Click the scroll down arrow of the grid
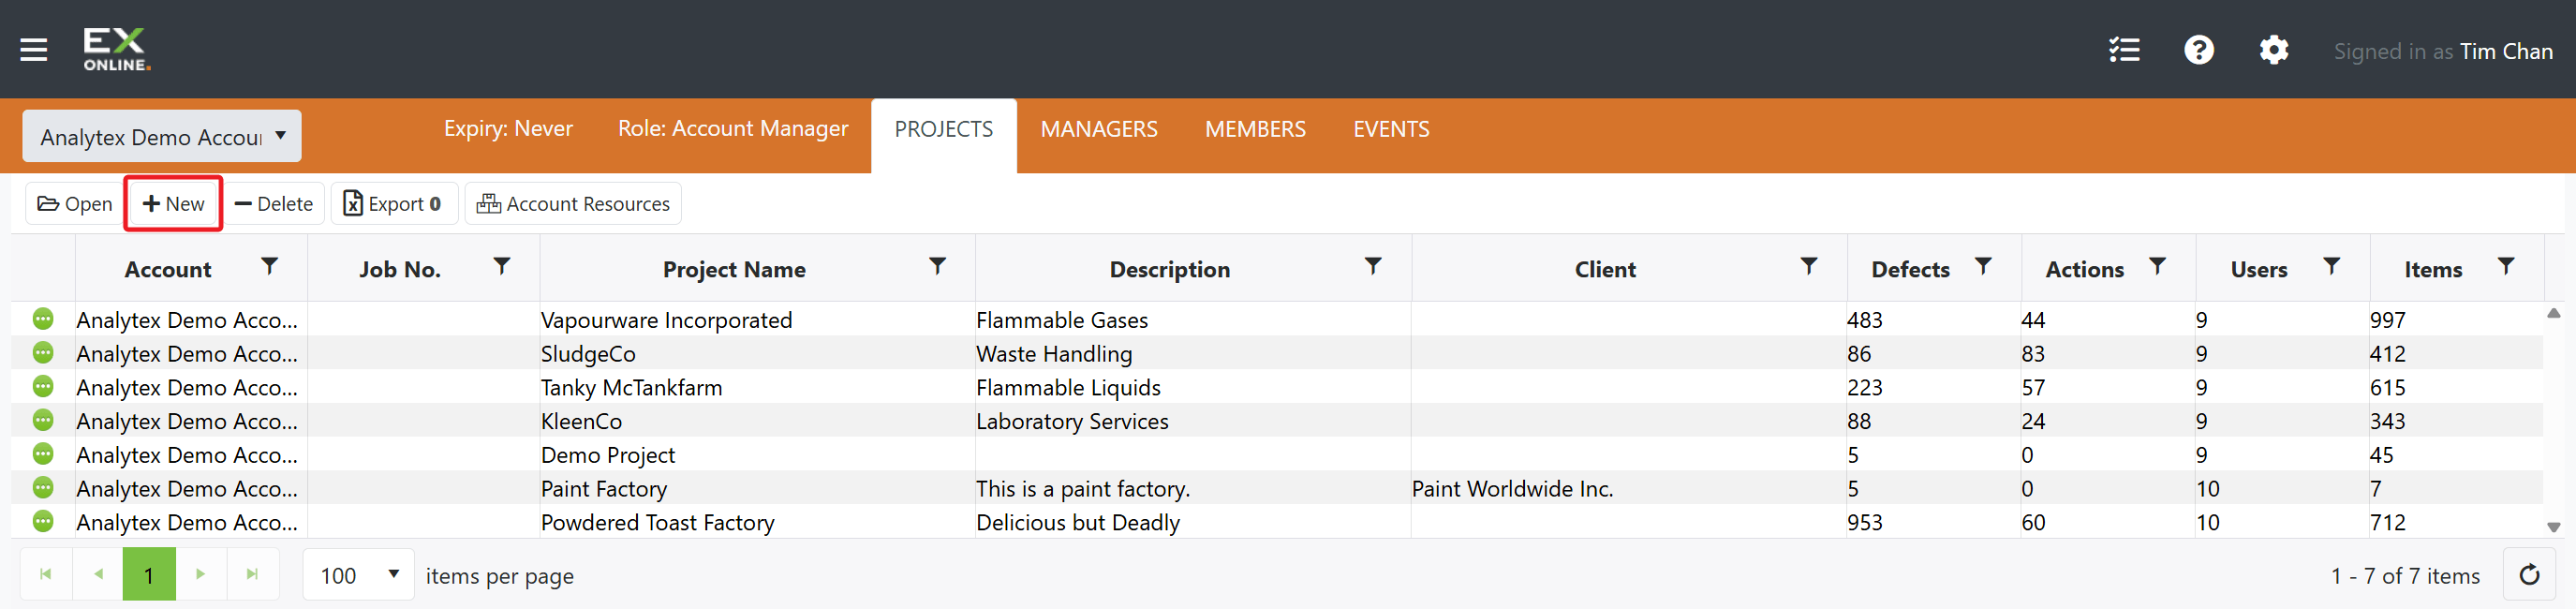 [2553, 527]
